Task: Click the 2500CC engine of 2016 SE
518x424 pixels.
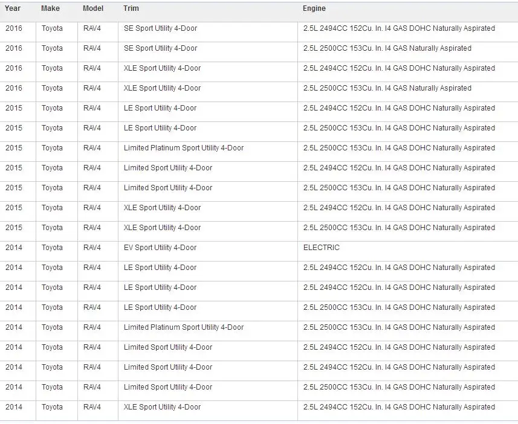Action: pos(387,48)
